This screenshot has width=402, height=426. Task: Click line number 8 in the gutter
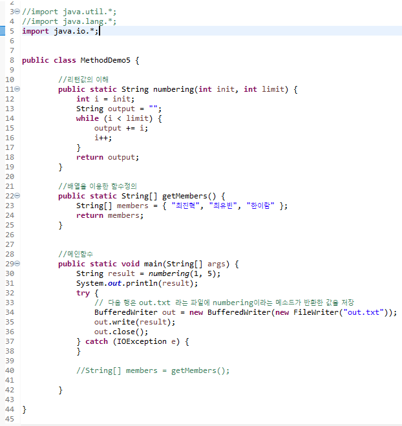pos(12,60)
